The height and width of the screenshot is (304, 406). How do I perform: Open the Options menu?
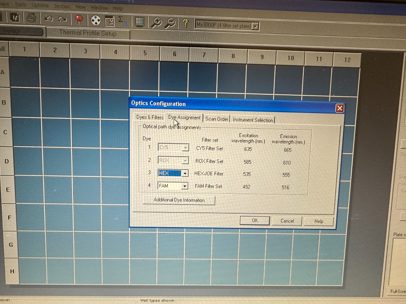click(x=40, y=5)
